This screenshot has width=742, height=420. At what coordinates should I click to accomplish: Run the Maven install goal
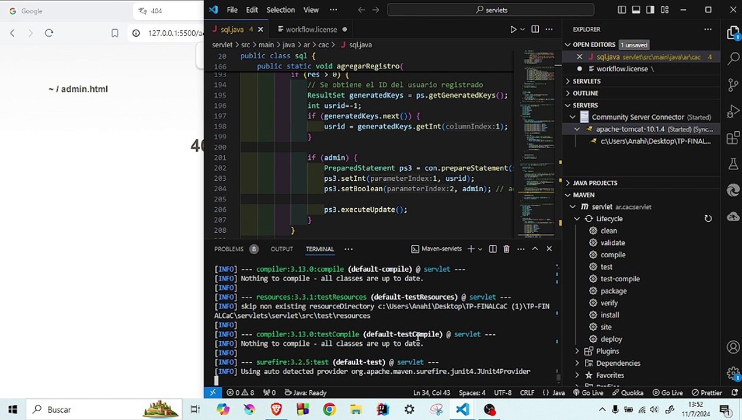tap(609, 315)
